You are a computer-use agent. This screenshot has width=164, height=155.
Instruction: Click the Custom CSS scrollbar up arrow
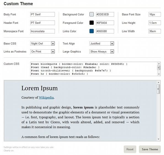point(159,64)
